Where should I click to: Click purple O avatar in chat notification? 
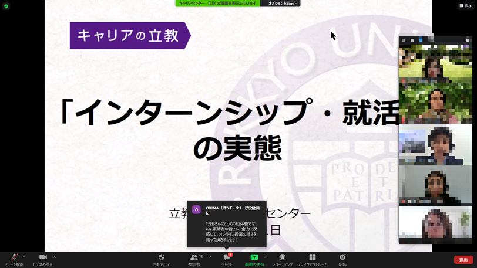tap(197, 210)
